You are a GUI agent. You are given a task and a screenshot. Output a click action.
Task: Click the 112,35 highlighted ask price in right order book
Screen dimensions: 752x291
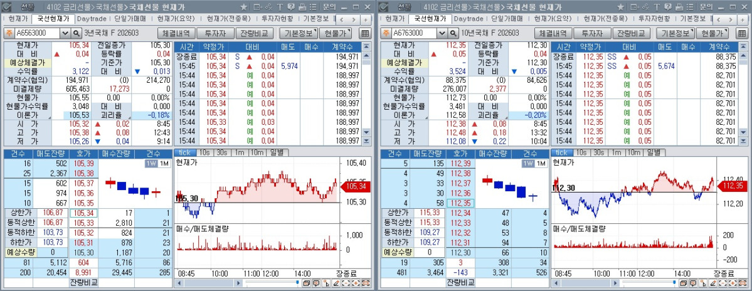click(x=460, y=203)
